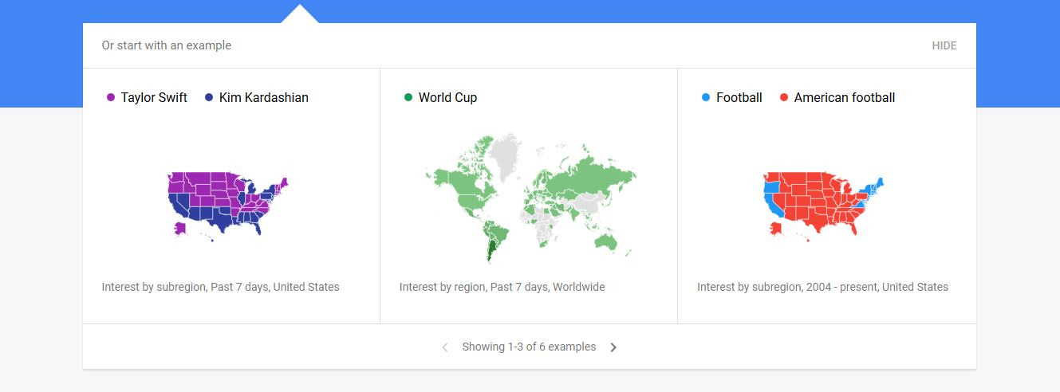Click the green World Cup legend dot
This screenshot has width=1060, height=392.
click(x=408, y=97)
